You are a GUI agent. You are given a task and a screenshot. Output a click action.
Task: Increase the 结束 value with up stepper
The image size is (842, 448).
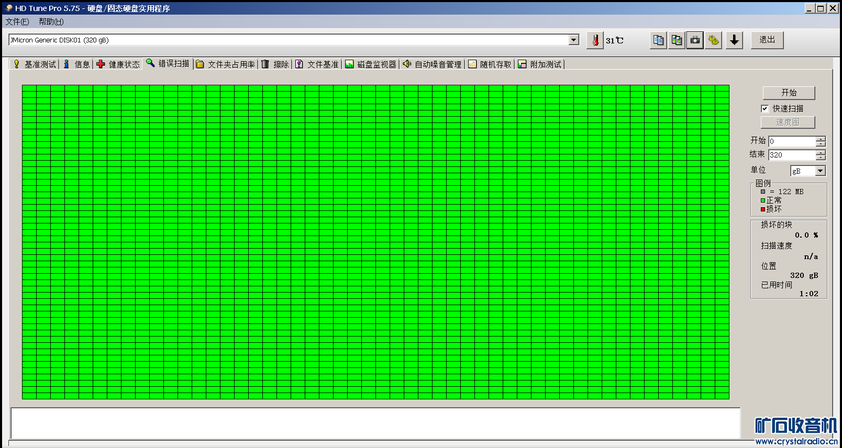(821, 152)
